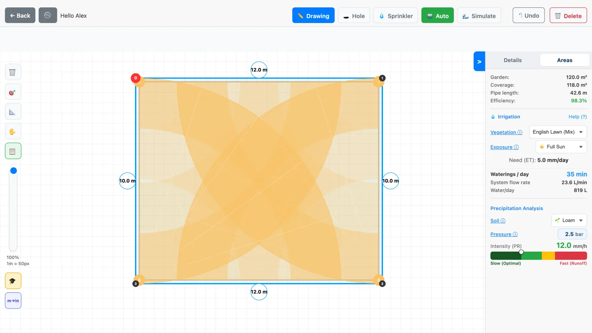This screenshot has width=592, height=333.
Task: Go back with the Back button
Action: [x=20, y=15]
